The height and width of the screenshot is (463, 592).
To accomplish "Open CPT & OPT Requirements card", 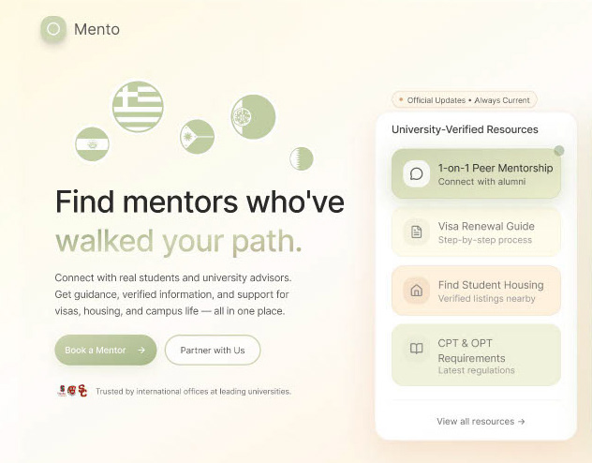I will (x=476, y=355).
